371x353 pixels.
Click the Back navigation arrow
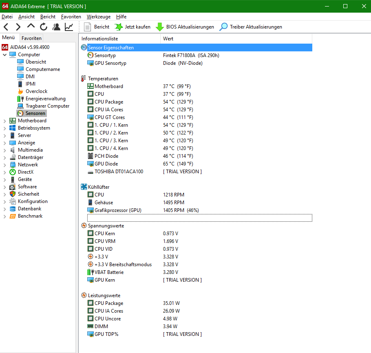[x=6, y=27]
